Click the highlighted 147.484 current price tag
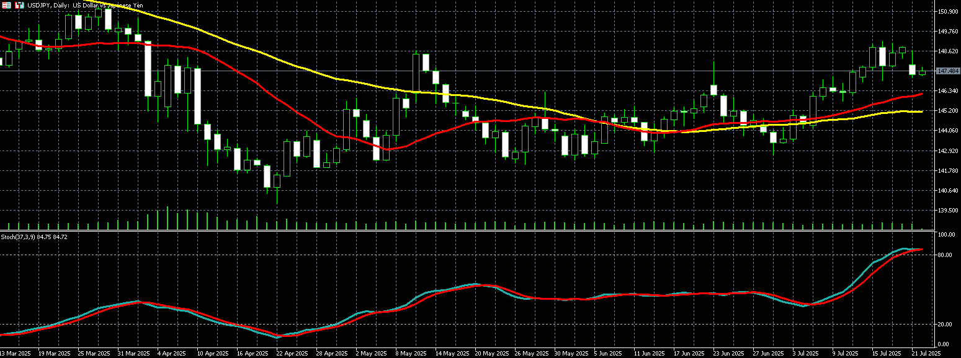Viewport: 961px width, 358px height. [948, 71]
